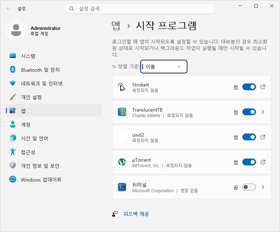This screenshot has height=232, width=280.
Task: Click 영향 없음 impact text
Action: click(x=189, y=191)
